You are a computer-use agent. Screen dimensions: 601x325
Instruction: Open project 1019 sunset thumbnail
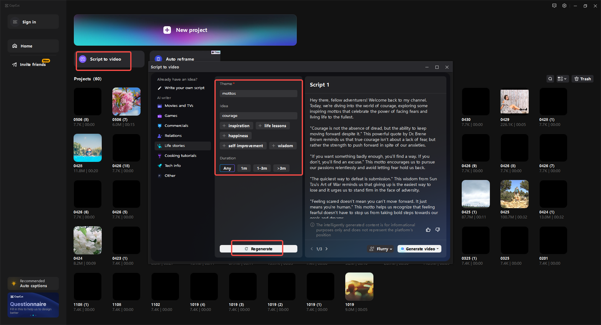pyautogui.click(x=359, y=287)
